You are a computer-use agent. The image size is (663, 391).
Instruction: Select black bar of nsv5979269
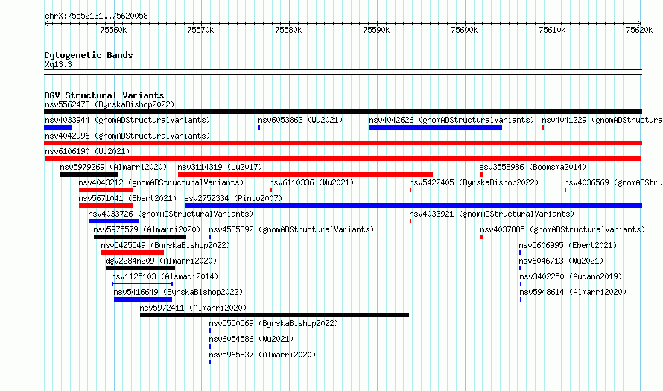pos(89,174)
